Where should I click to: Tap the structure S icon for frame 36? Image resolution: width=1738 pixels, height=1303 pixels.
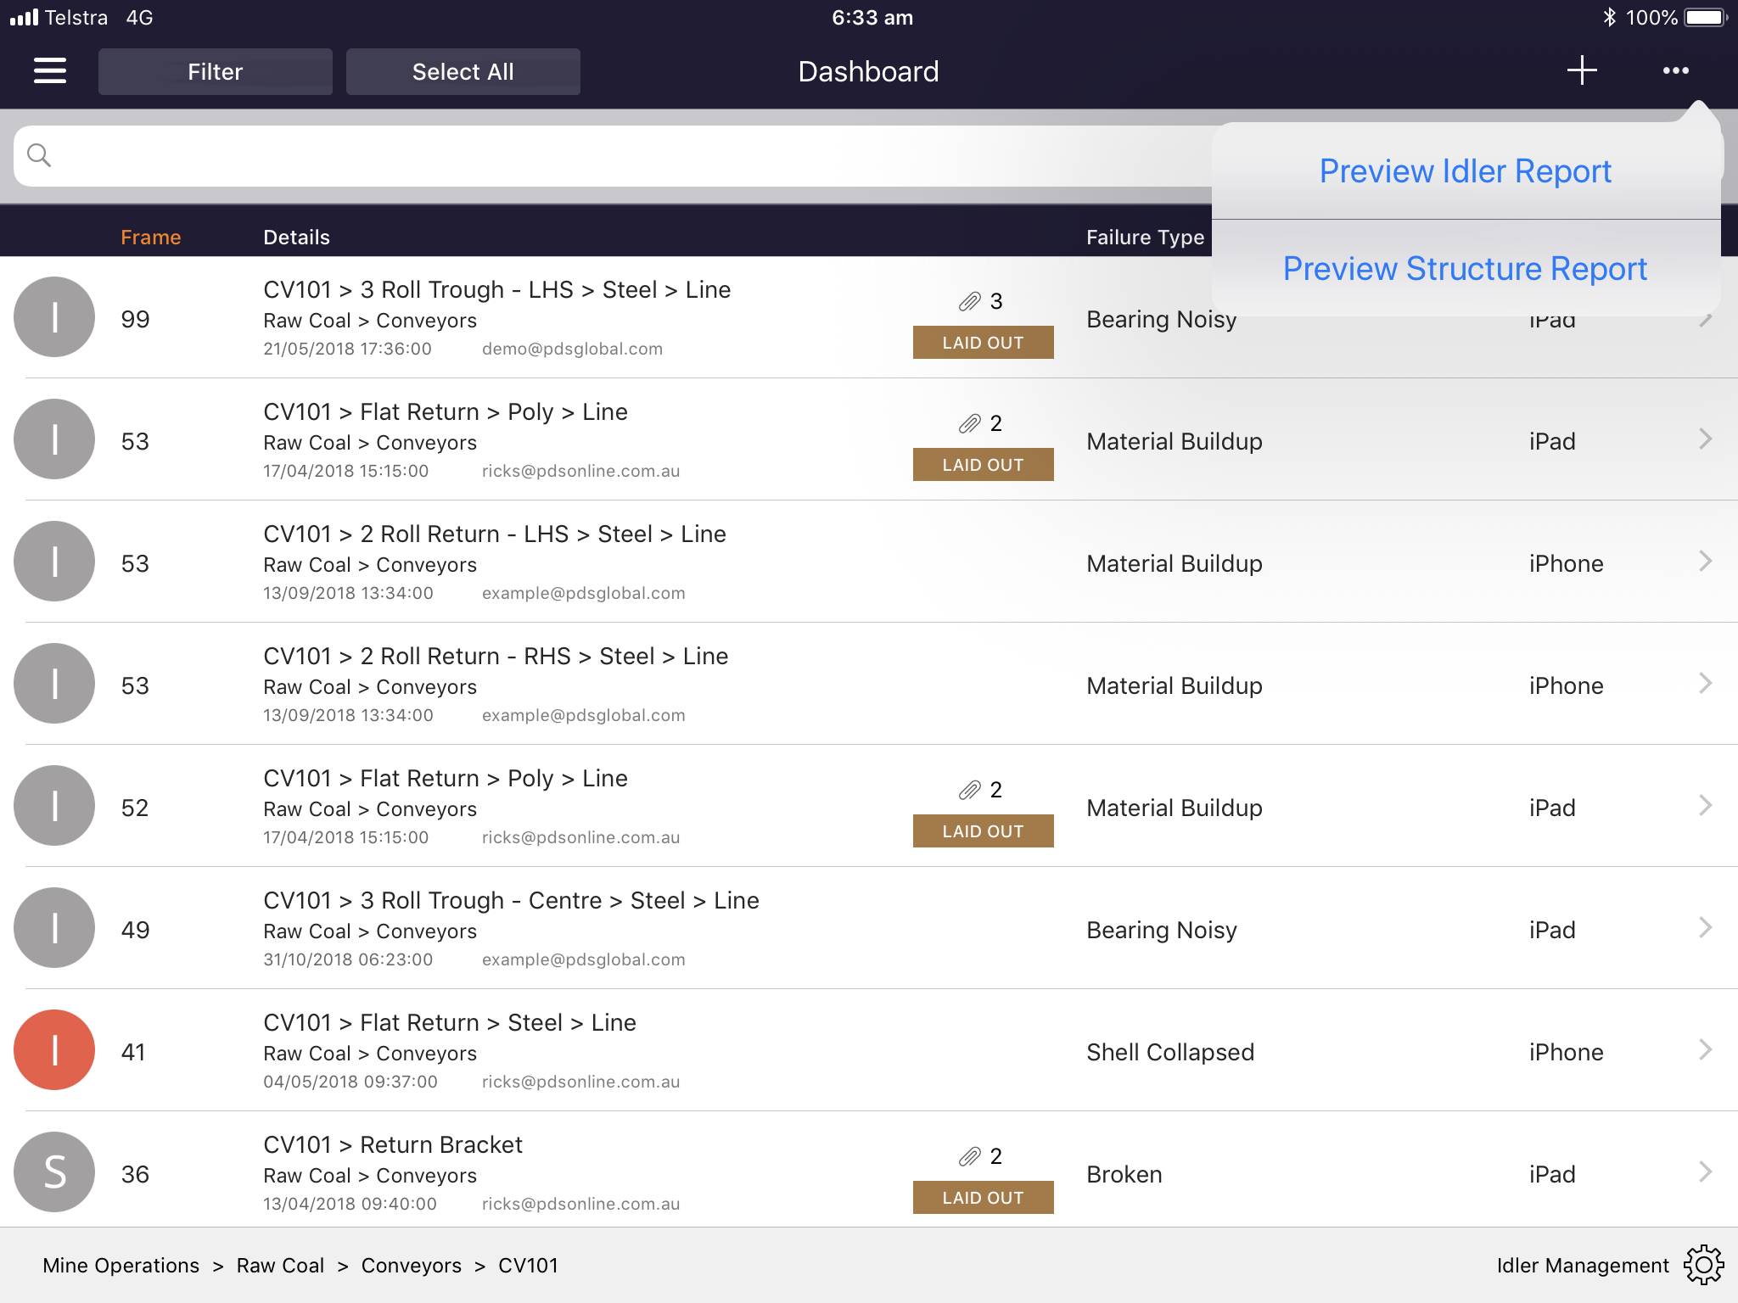pyautogui.click(x=54, y=1172)
